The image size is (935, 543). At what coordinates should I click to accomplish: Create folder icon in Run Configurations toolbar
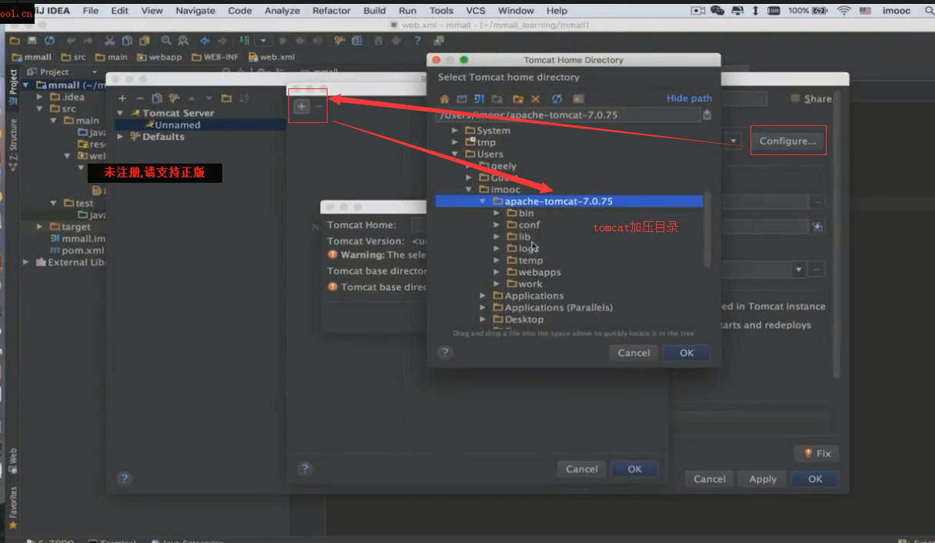226,98
